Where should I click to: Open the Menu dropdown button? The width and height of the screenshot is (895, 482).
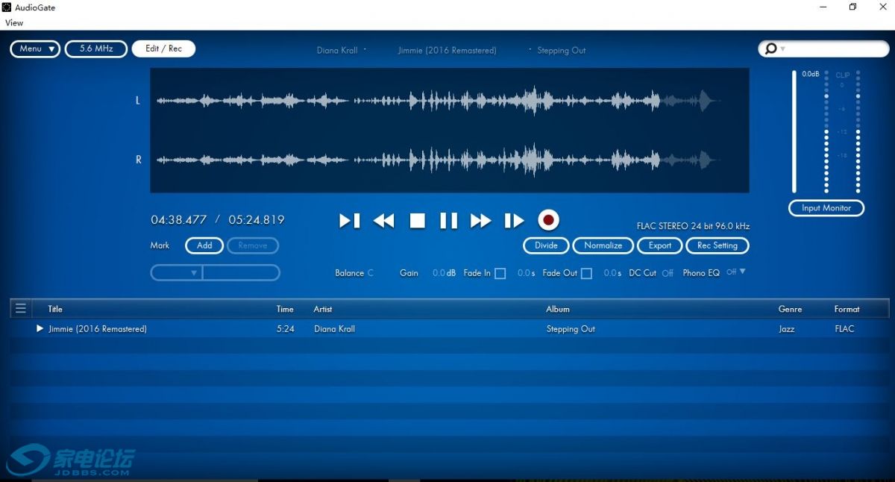(34, 48)
